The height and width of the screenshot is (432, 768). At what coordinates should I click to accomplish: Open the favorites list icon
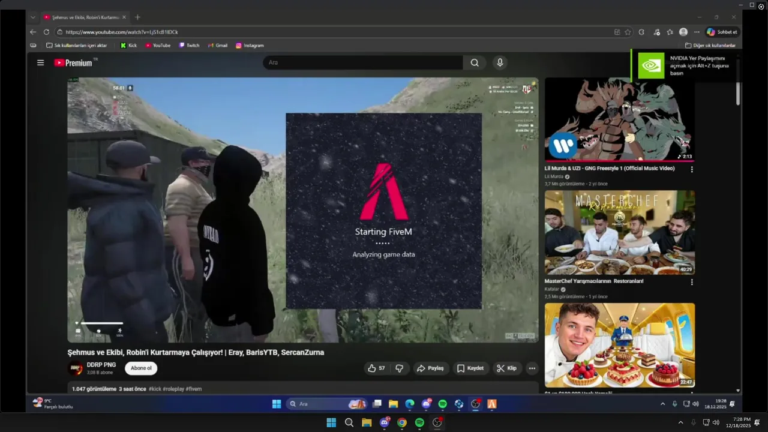670,32
